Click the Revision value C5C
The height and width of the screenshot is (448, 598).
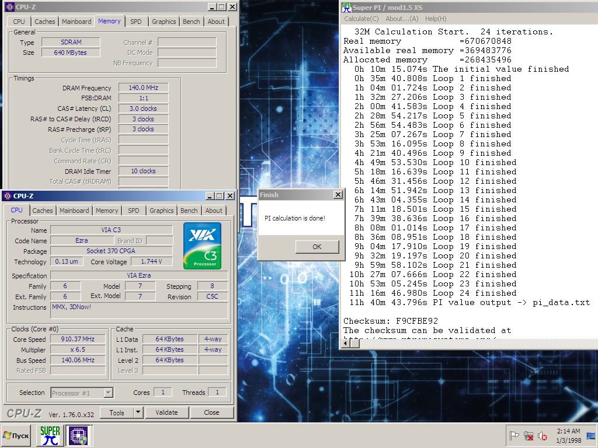(213, 296)
